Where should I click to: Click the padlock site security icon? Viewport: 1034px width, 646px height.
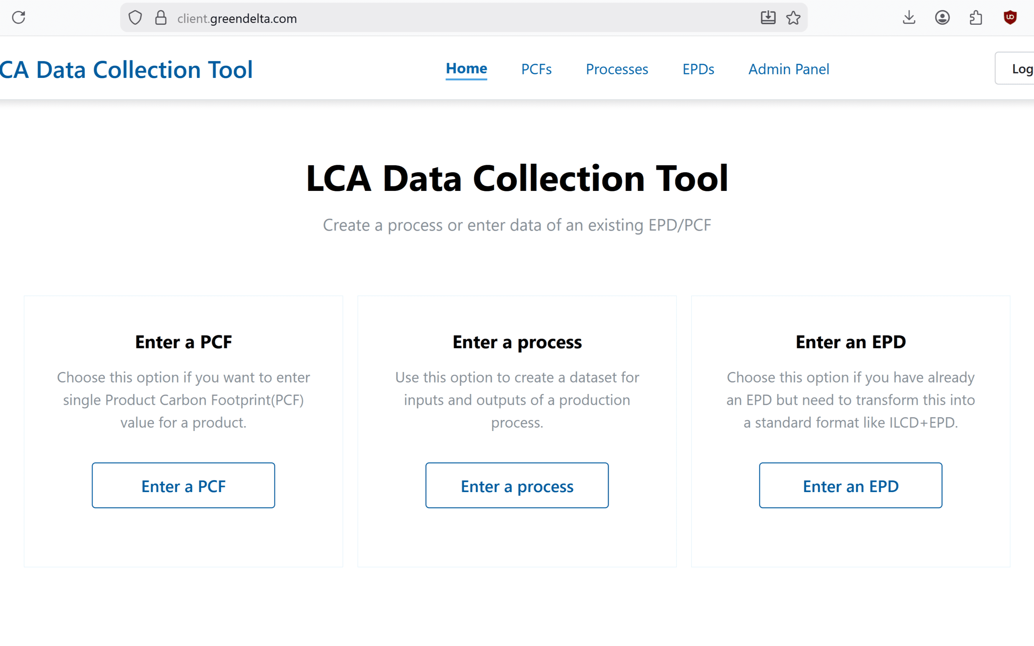[x=160, y=18]
